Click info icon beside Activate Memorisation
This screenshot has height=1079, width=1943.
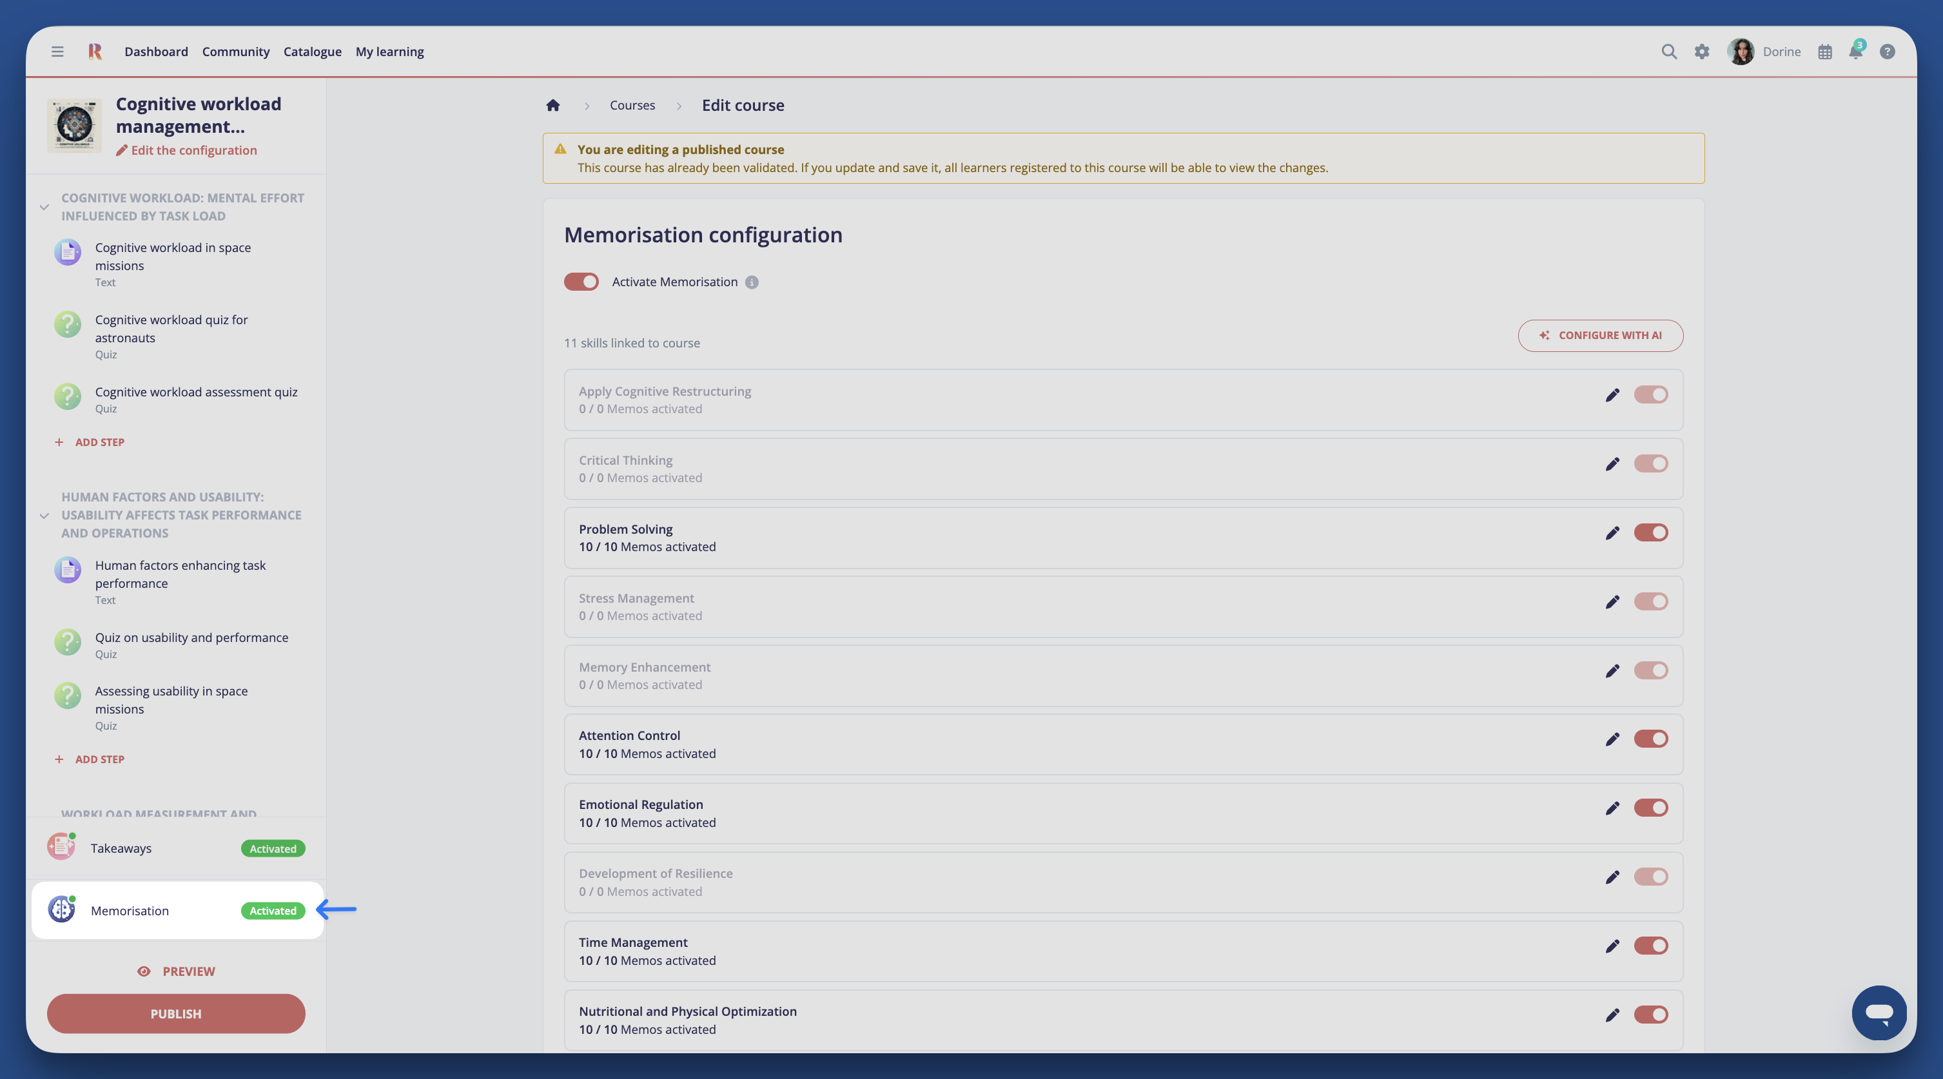click(x=751, y=282)
